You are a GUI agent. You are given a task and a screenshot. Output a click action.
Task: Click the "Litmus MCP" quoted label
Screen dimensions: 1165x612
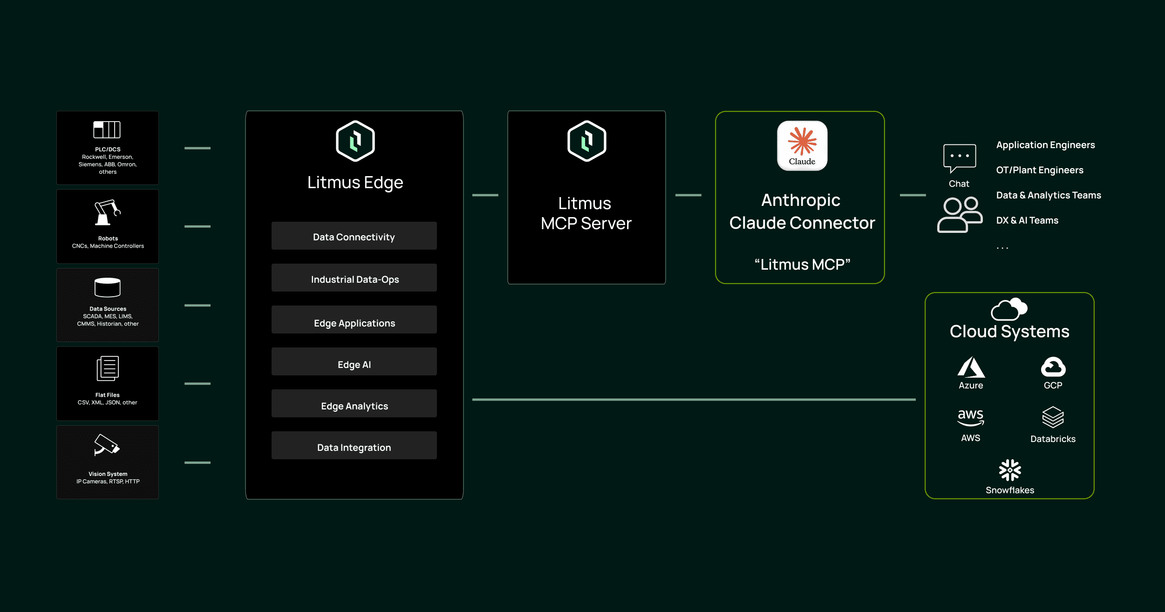pyautogui.click(x=802, y=265)
